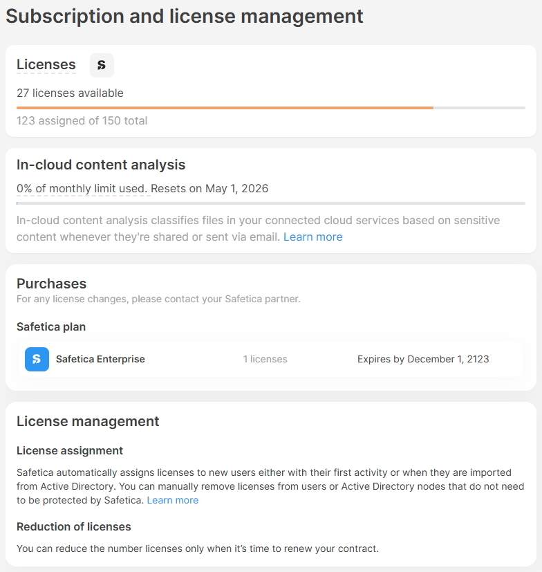This screenshot has width=542, height=572.
Task: Click the "Reduction of licenses" subheading
Action: pos(74,526)
